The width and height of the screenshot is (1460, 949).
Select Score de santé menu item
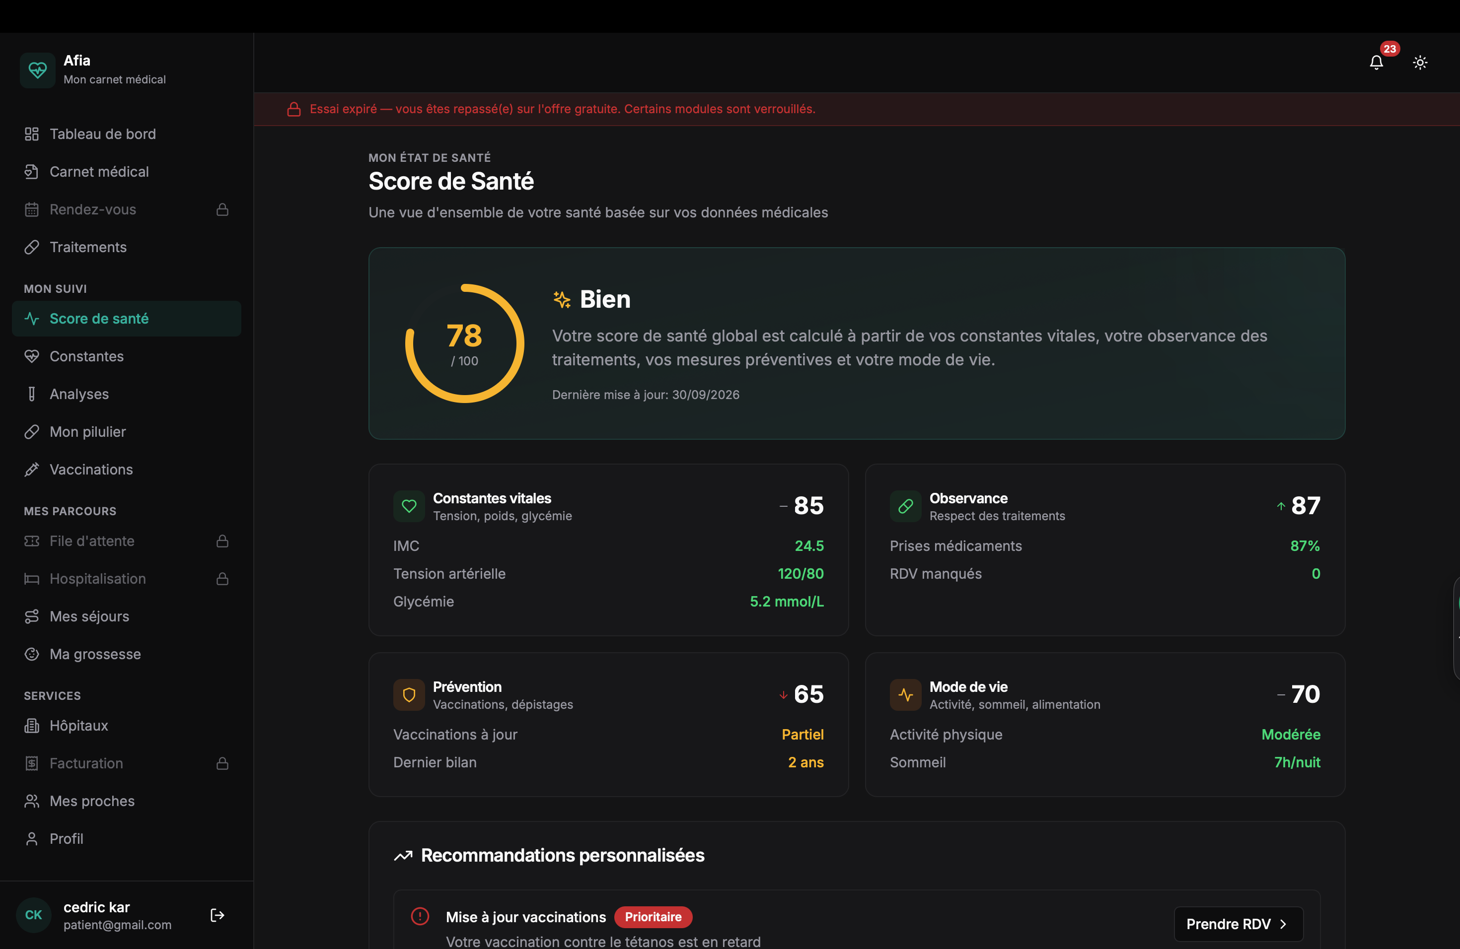[x=126, y=319]
